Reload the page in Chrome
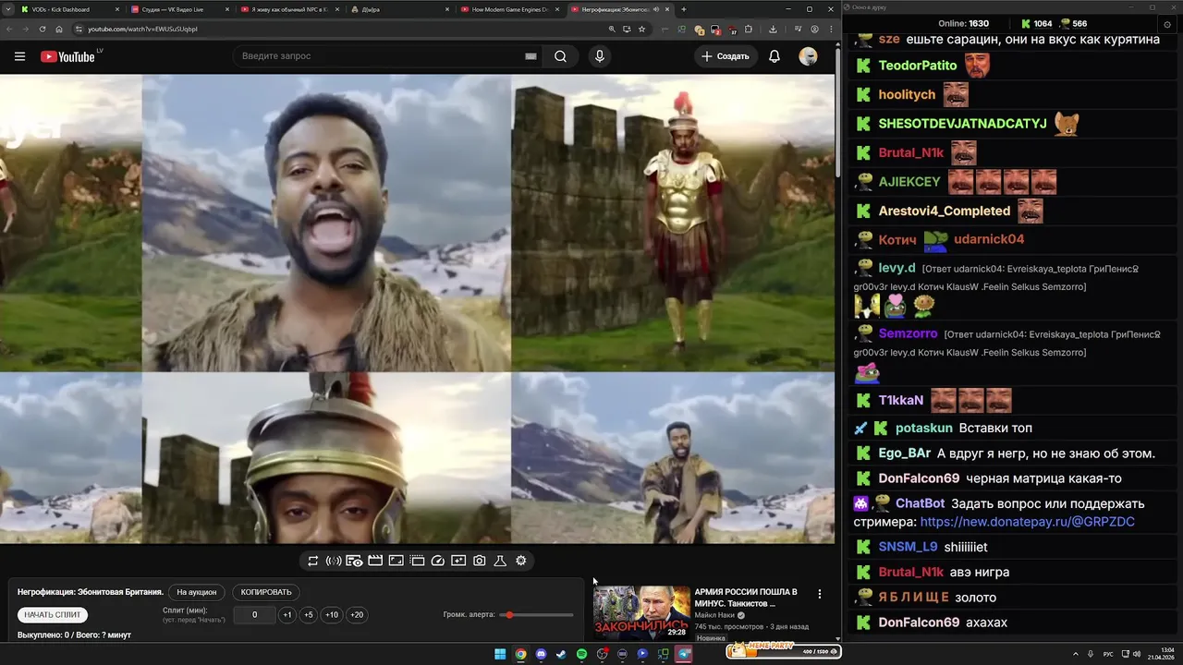 (43, 29)
